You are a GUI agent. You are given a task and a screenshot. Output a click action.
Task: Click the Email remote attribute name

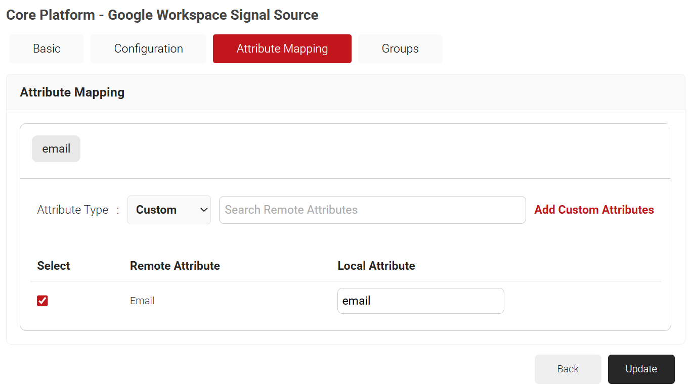tap(142, 301)
